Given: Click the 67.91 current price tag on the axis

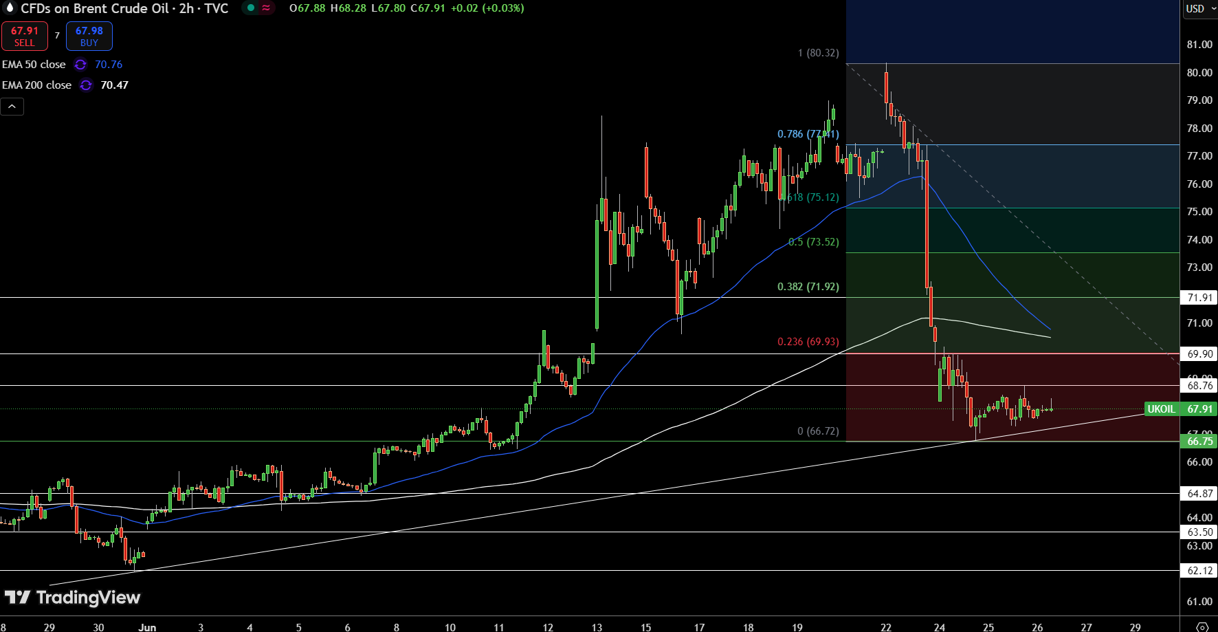Looking at the screenshot, I should (1199, 409).
